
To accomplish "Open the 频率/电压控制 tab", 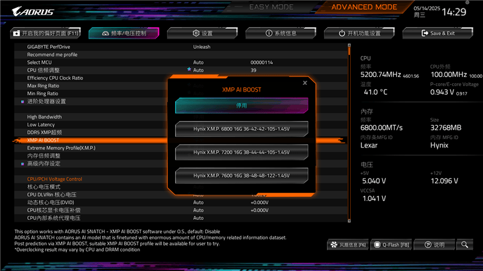I will pyautogui.click(x=124, y=33).
